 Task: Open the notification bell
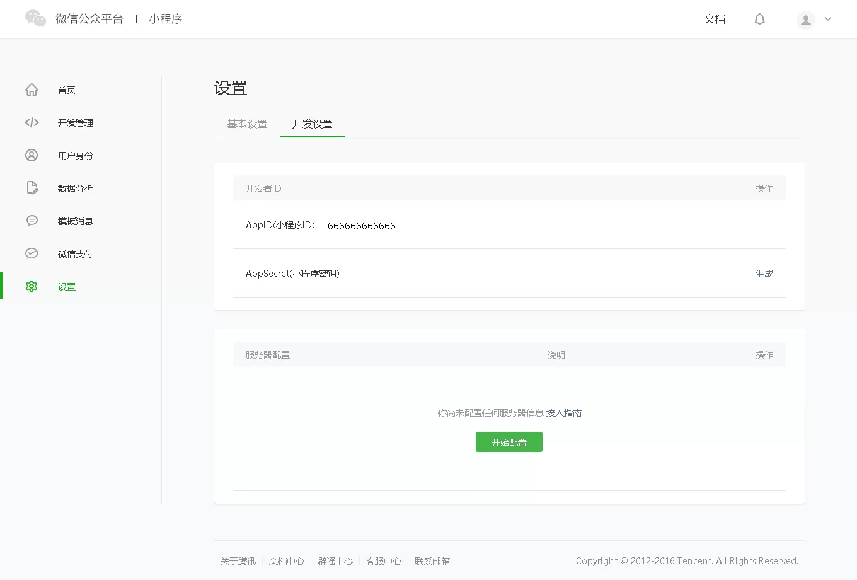tap(760, 19)
